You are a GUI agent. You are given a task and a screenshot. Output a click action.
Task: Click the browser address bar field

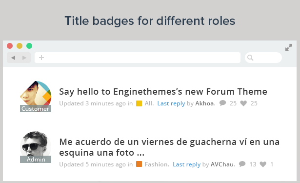pos(138,58)
